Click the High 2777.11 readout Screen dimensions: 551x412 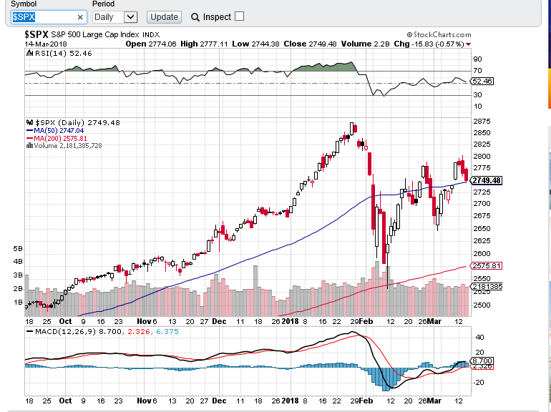click(x=204, y=44)
